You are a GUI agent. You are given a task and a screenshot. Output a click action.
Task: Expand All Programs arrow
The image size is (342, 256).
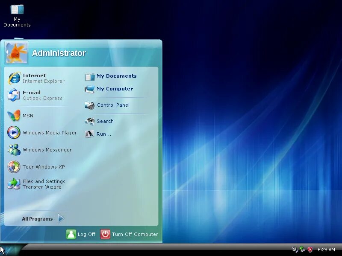(x=61, y=218)
